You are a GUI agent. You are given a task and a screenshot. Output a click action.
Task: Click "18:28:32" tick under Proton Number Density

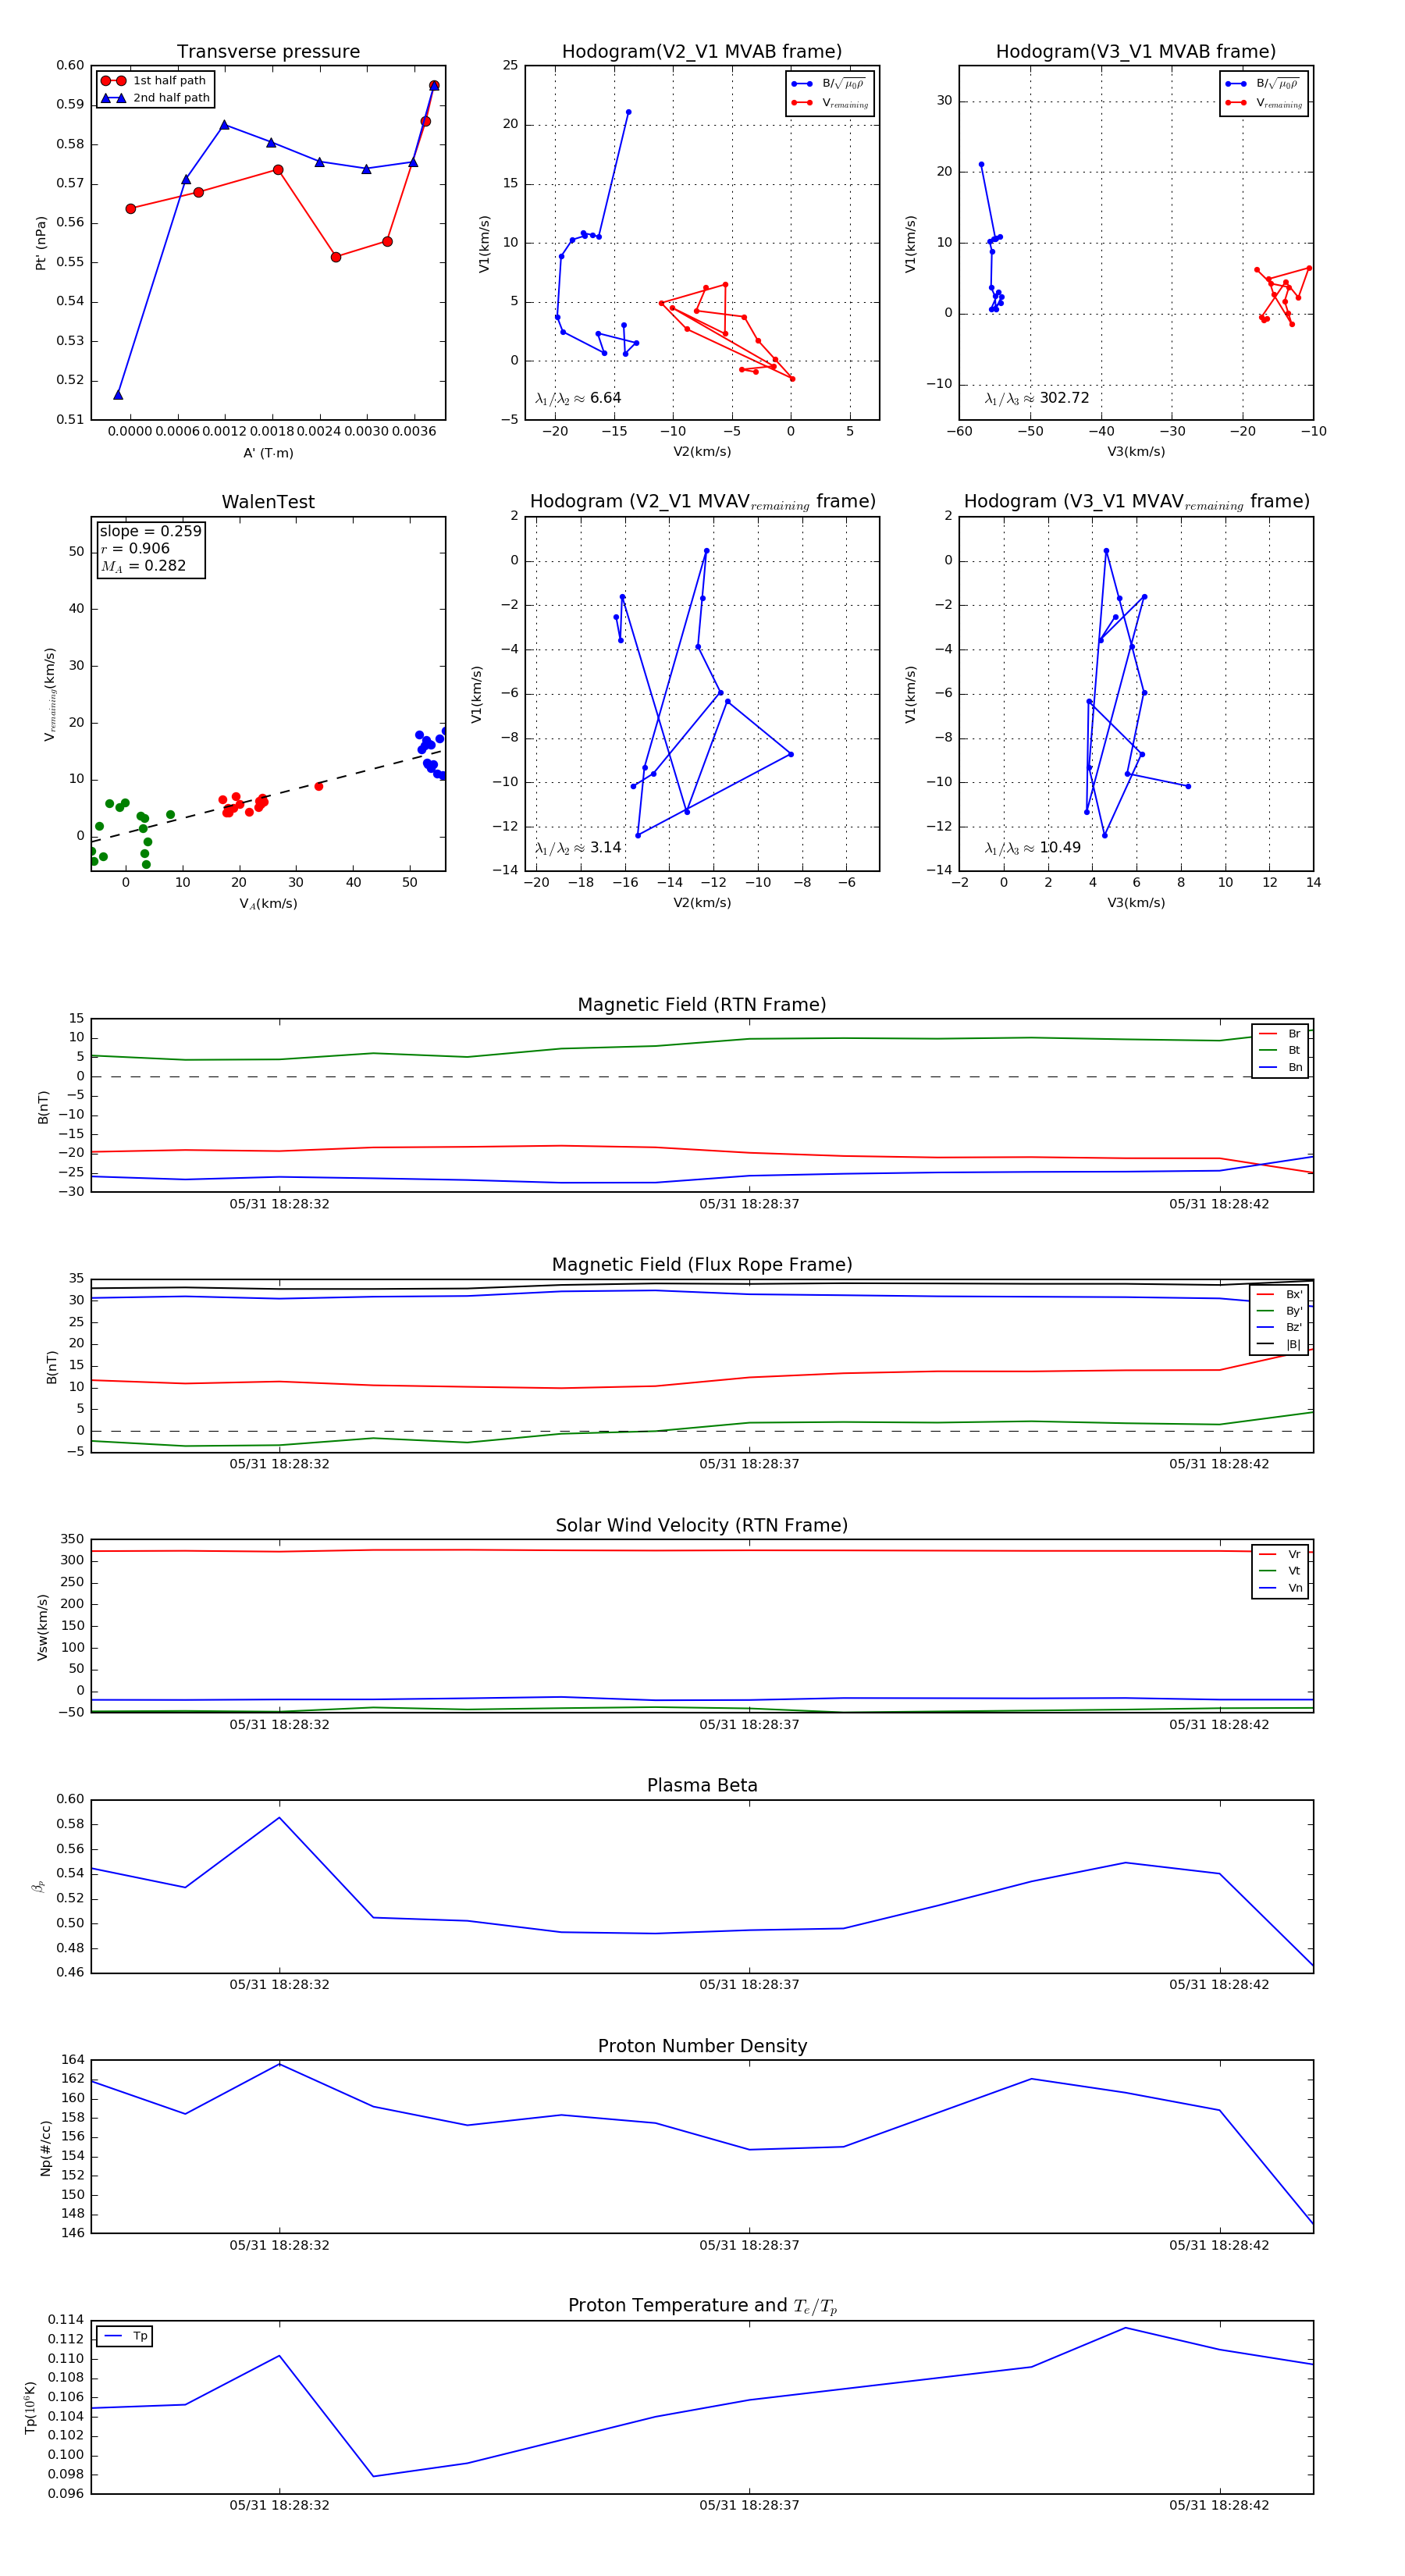tap(279, 2245)
